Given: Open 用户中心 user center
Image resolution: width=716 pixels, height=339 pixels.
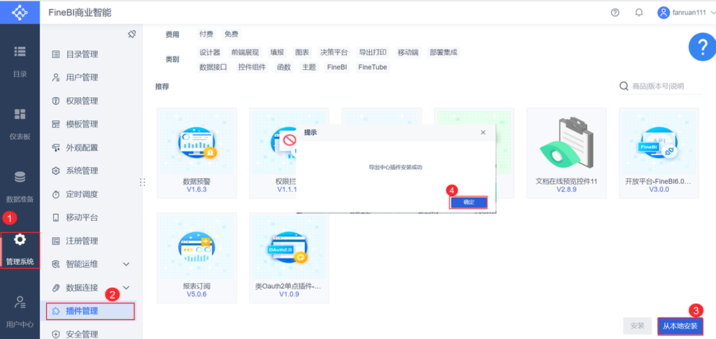Looking at the screenshot, I should coord(20,312).
